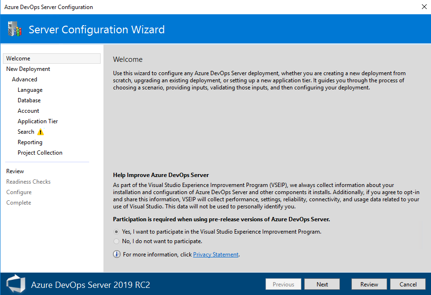Cancel the configuration wizard

(408, 284)
